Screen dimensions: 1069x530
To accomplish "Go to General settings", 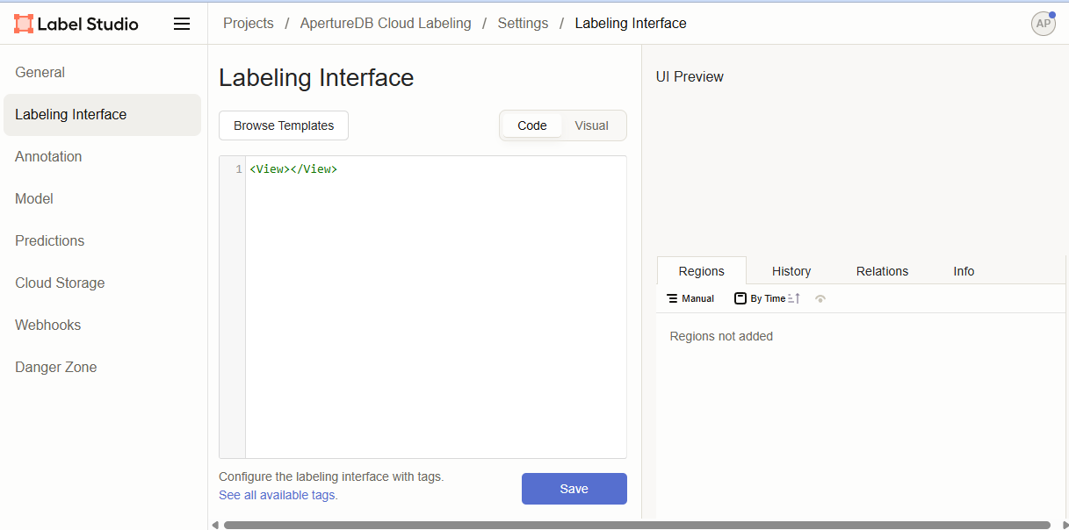I will click(103, 73).
